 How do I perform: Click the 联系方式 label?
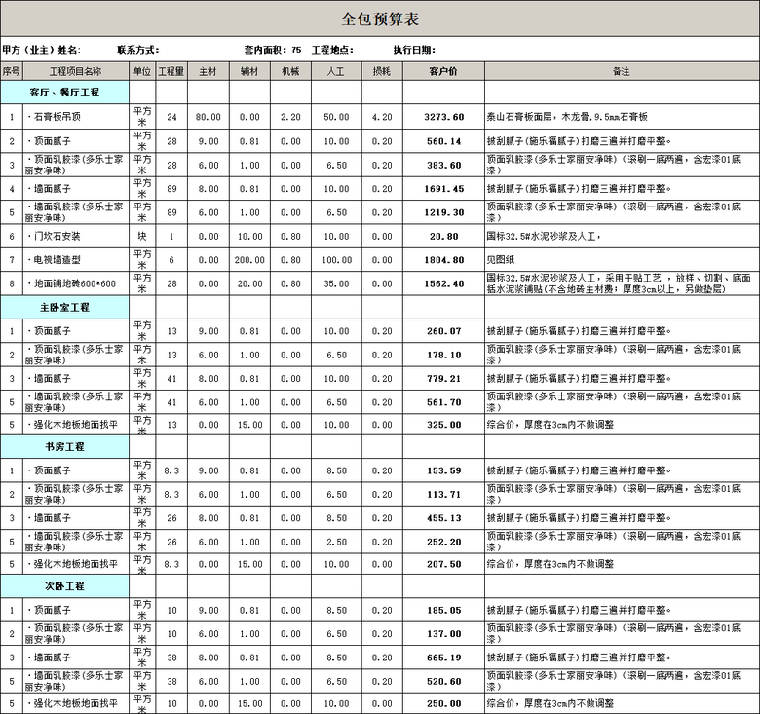(x=138, y=50)
